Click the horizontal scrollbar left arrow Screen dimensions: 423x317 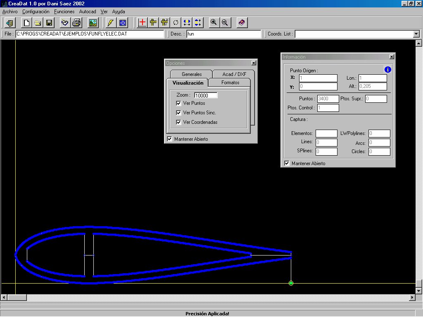[4, 297]
